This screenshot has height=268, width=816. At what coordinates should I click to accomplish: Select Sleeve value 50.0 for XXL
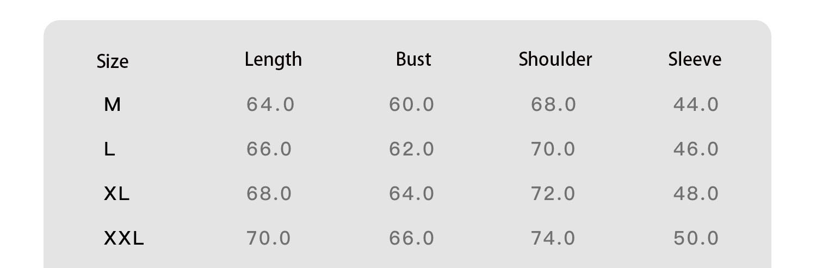[696, 238]
